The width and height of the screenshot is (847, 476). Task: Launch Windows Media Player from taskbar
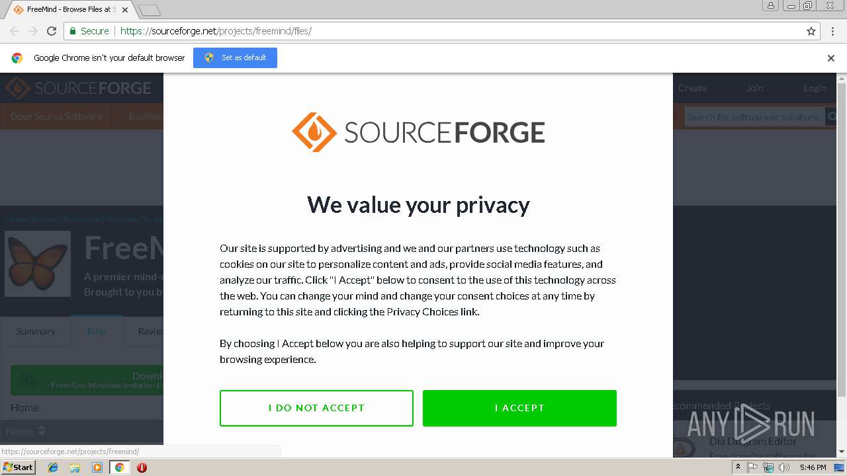(97, 467)
